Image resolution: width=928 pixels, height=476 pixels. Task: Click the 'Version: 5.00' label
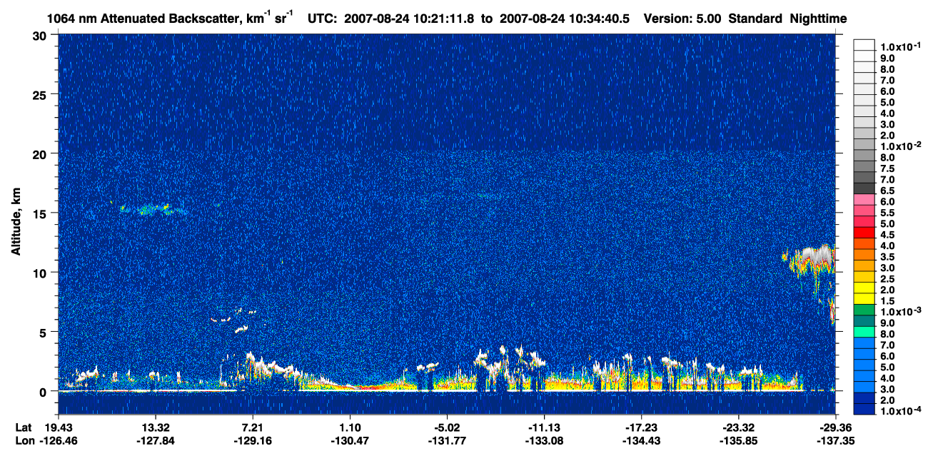point(682,18)
